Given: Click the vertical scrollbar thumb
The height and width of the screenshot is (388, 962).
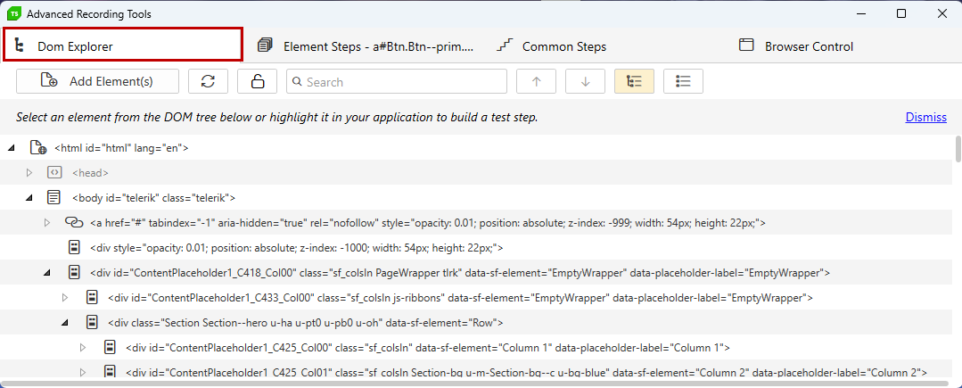Looking at the screenshot, I should (x=958, y=149).
